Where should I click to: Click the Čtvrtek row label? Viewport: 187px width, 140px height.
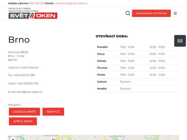(x=102, y=68)
